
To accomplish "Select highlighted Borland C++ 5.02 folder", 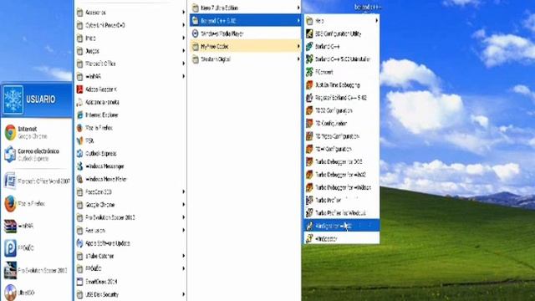I will click(x=245, y=21).
